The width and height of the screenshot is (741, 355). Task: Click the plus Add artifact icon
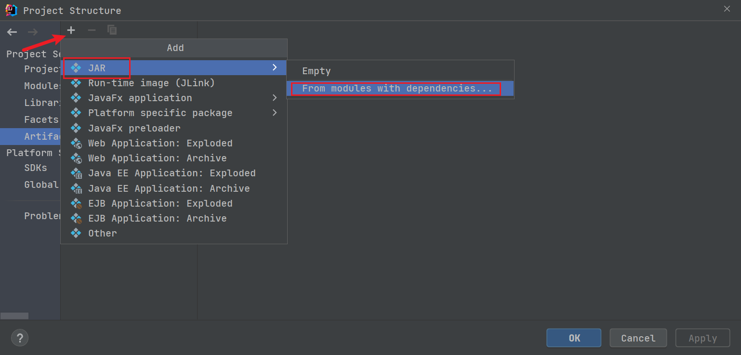71,30
